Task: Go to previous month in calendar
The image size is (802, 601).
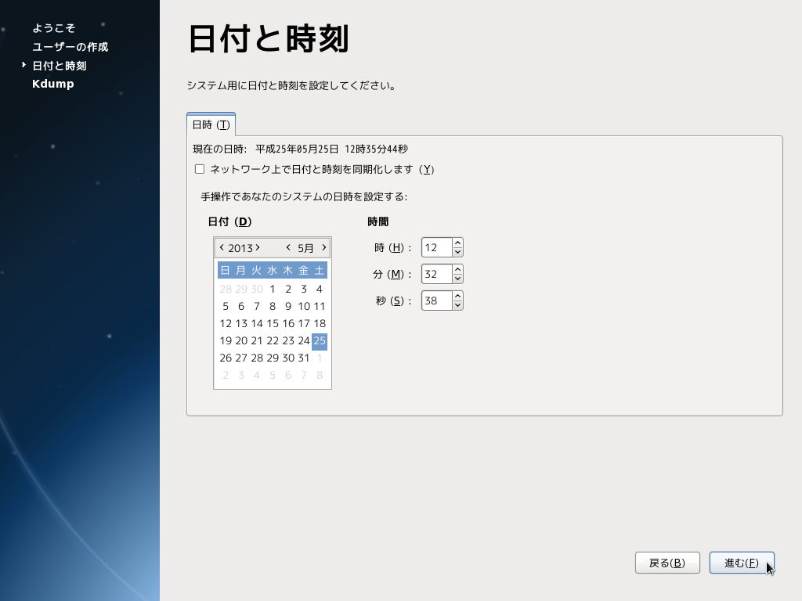Action: click(288, 247)
